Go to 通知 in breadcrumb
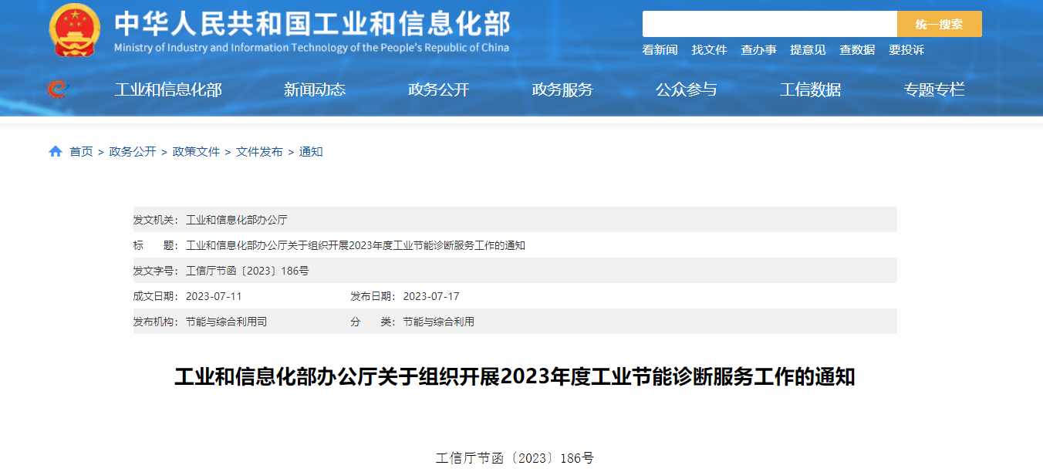 tap(311, 152)
